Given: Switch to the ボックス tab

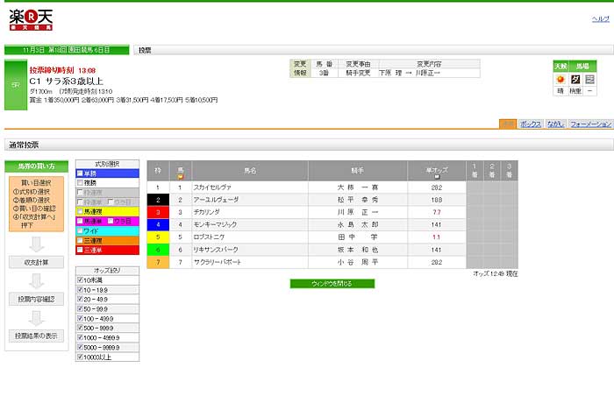Looking at the screenshot, I should tap(530, 124).
